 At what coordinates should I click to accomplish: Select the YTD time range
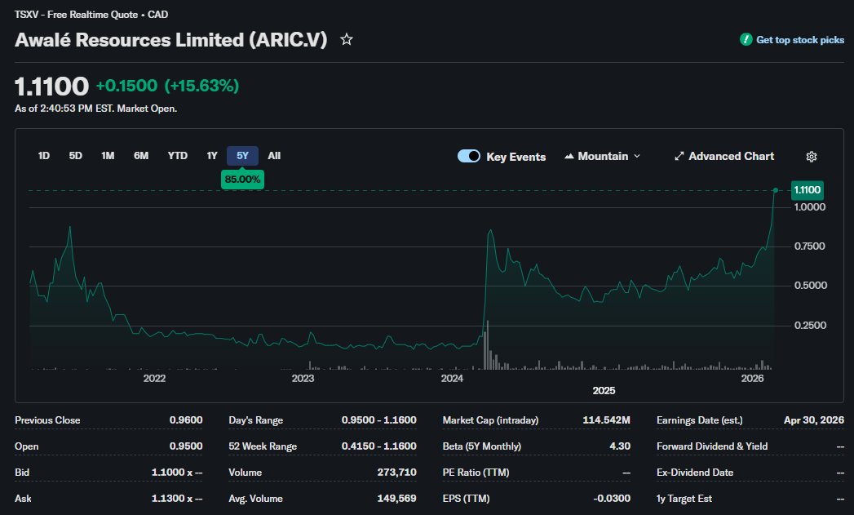click(178, 156)
